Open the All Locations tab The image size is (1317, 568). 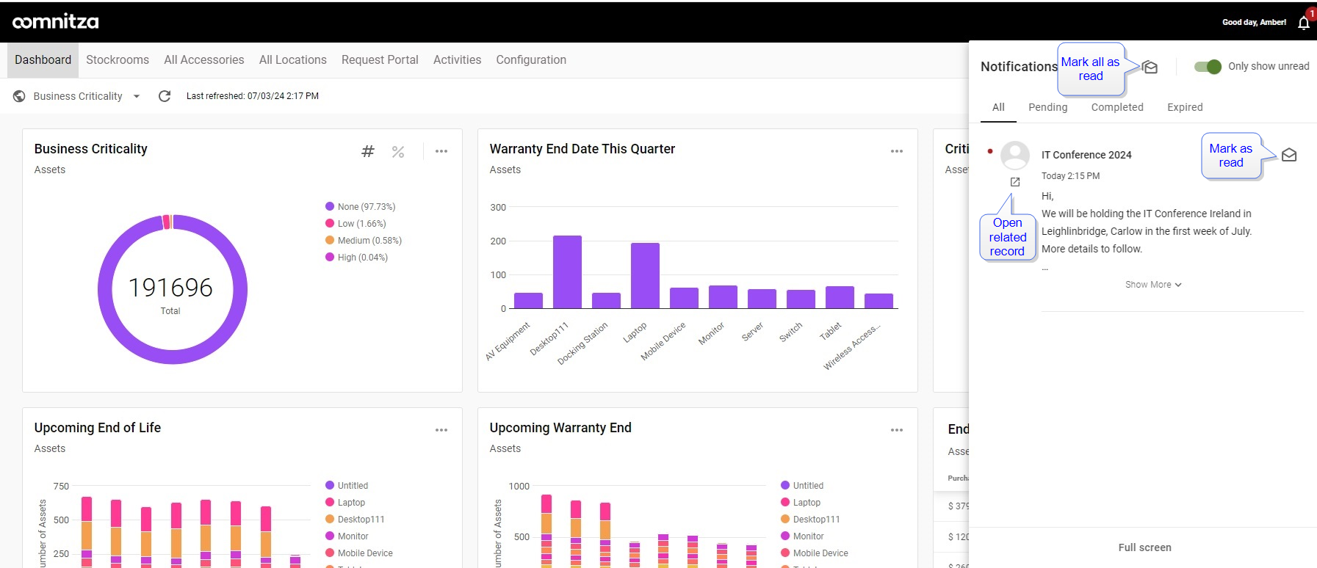pyautogui.click(x=293, y=60)
